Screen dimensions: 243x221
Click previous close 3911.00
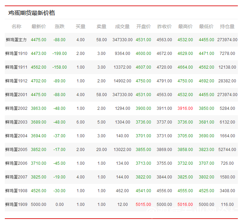[164, 108]
